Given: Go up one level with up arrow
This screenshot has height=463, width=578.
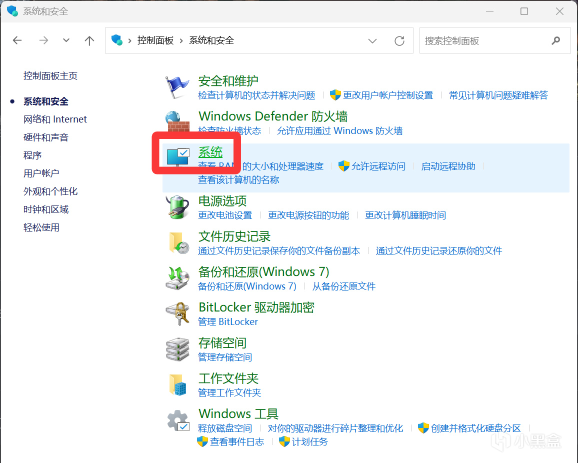Looking at the screenshot, I should (x=89, y=40).
